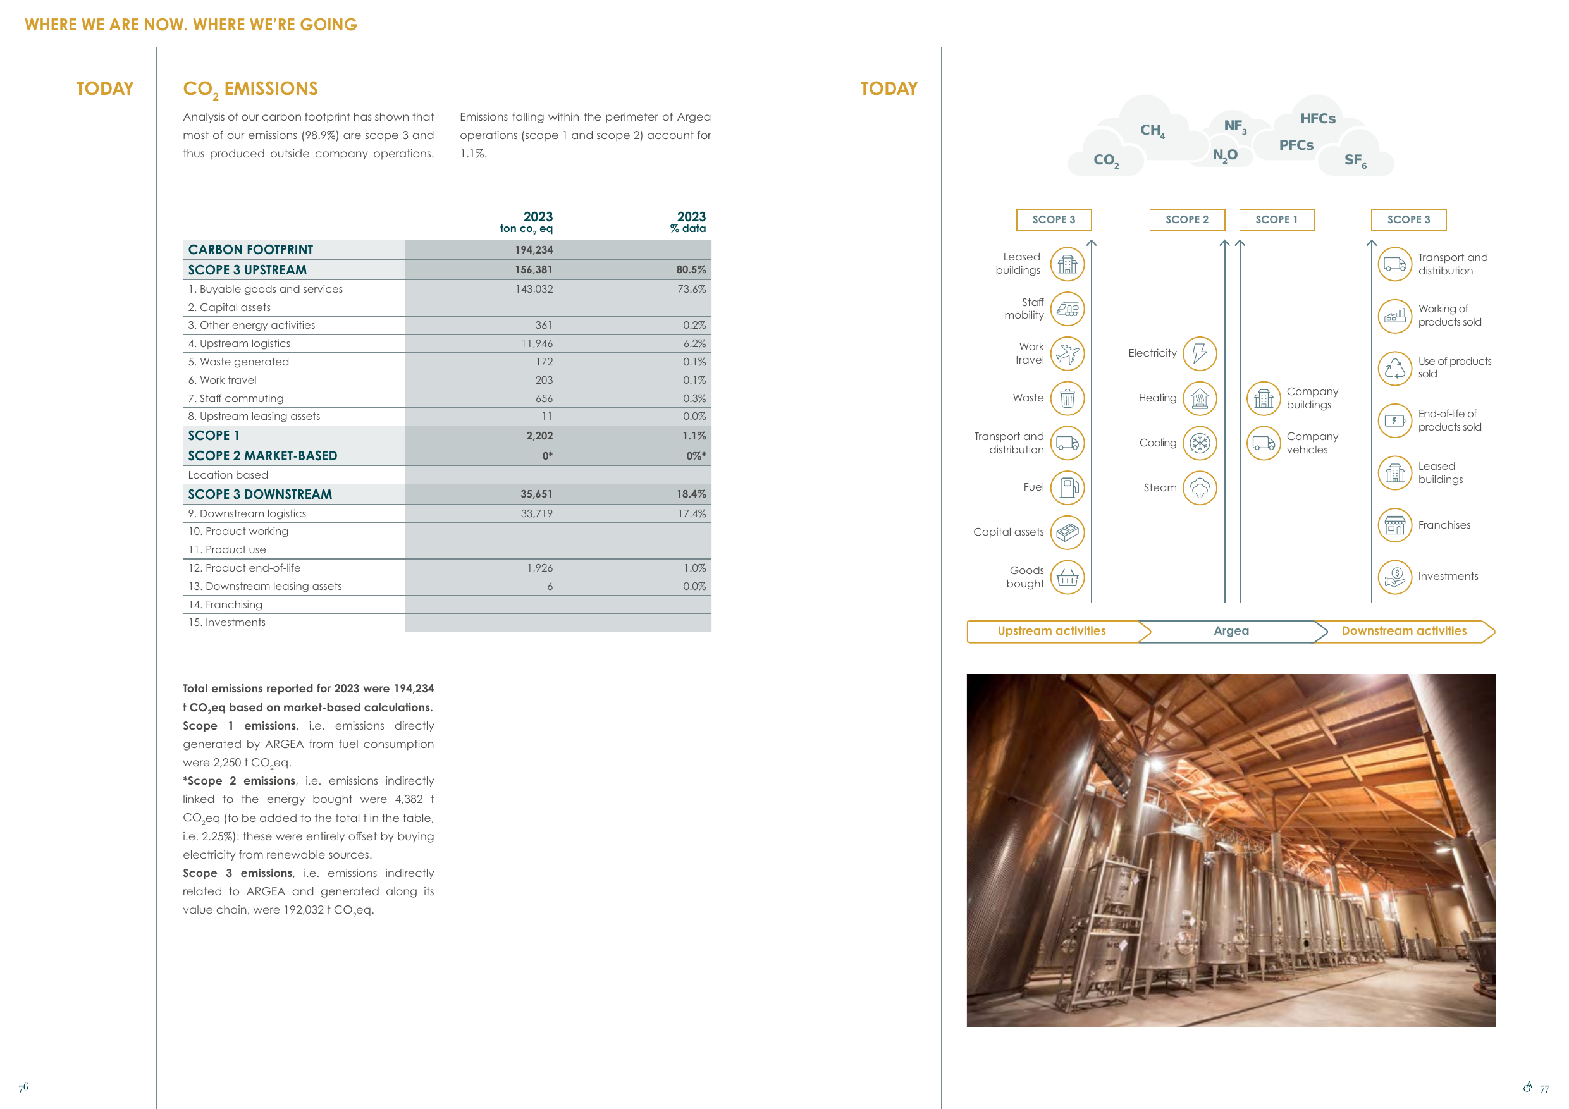The height and width of the screenshot is (1109, 1569).
Task: Click the upstream Transport and distribution truck icon
Action: click(1067, 443)
